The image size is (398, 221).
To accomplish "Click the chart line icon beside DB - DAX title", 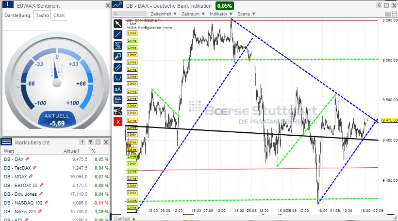I will point(117,5).
